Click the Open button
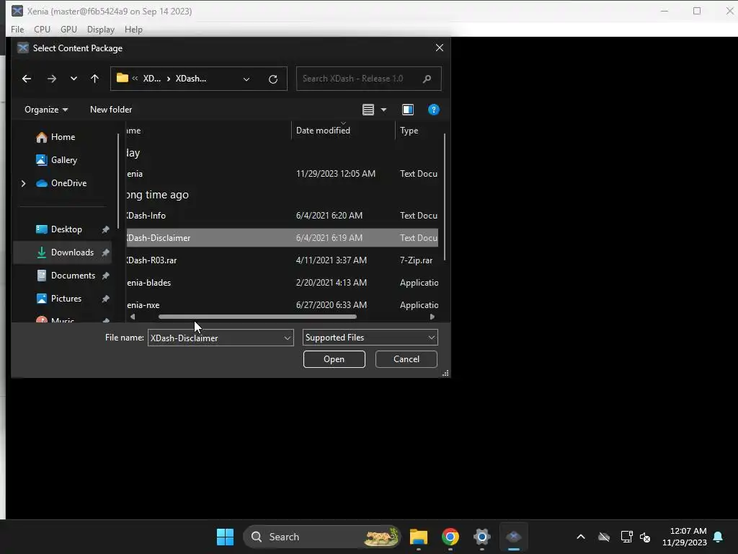The width and height of the screenshot is (738, 554). point(334,359)
